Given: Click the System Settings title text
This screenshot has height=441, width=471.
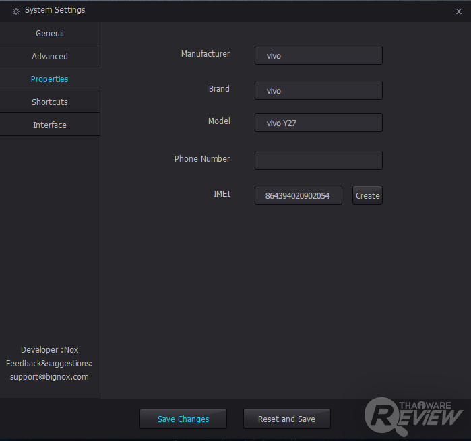Looking at the screenshot, I should coord(55,10).
